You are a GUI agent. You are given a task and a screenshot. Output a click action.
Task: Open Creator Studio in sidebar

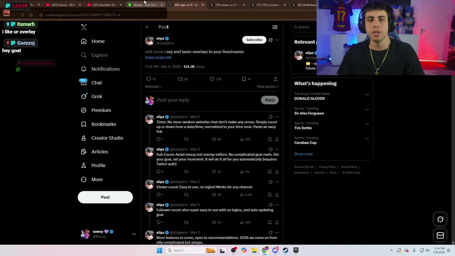click(x=102, y=138)
